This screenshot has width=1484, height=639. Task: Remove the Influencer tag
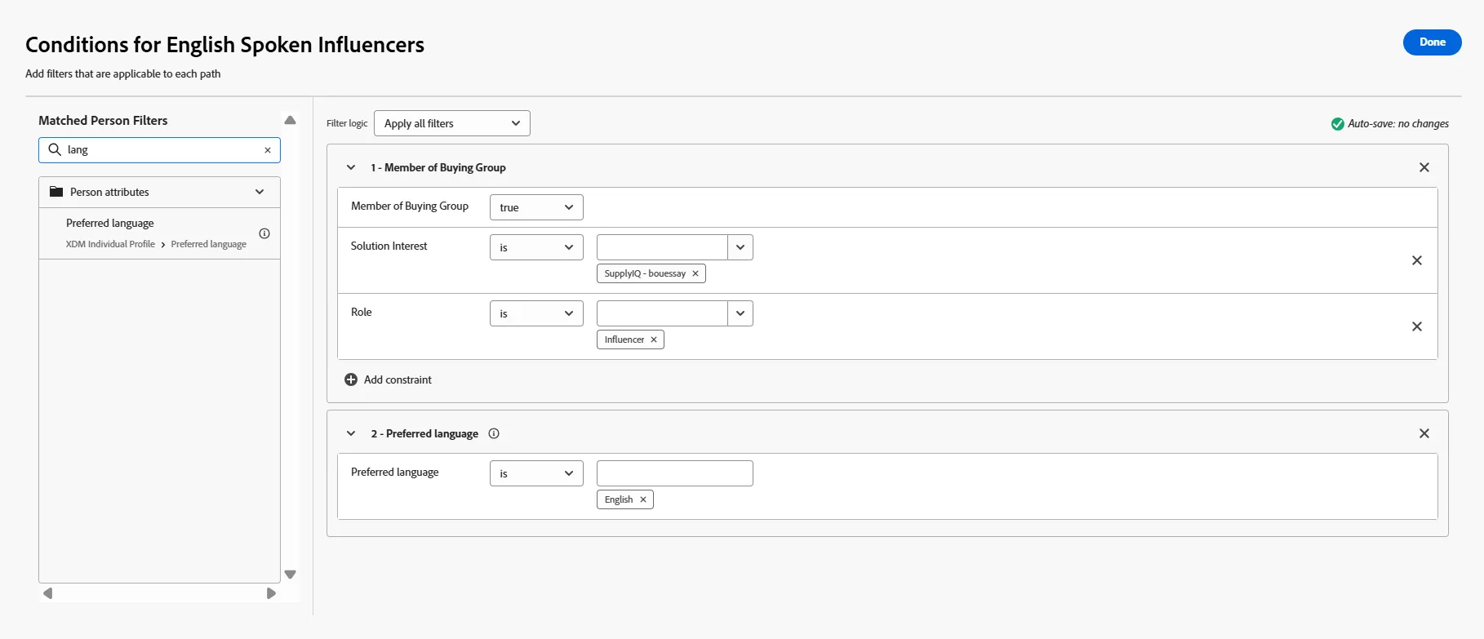pos(654,339)
